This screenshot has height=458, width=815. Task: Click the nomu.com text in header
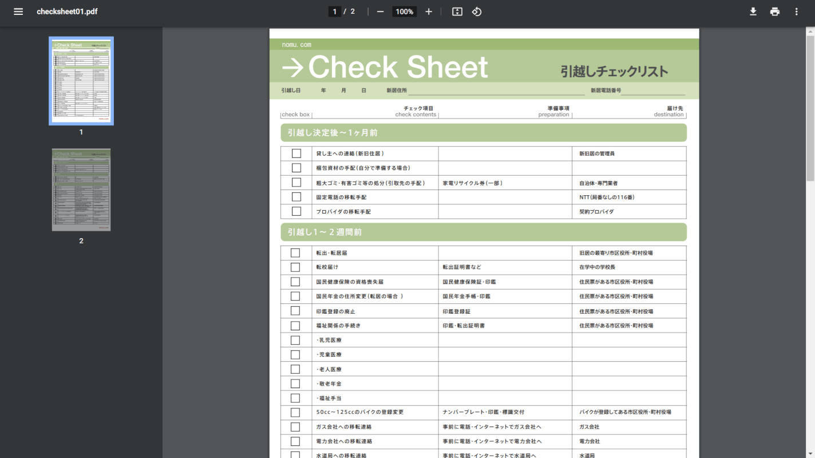[x=296, y=45]
